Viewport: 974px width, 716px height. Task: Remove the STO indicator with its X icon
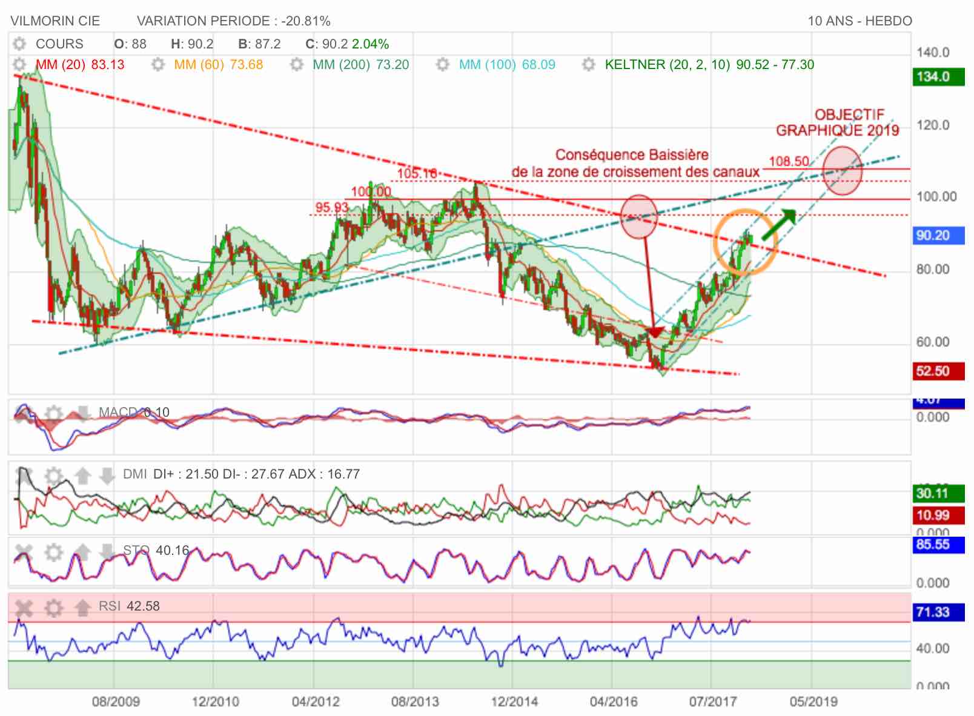(24, 552)
